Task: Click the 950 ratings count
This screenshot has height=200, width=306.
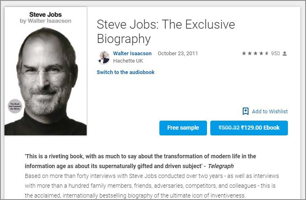Action: point(275,54)
